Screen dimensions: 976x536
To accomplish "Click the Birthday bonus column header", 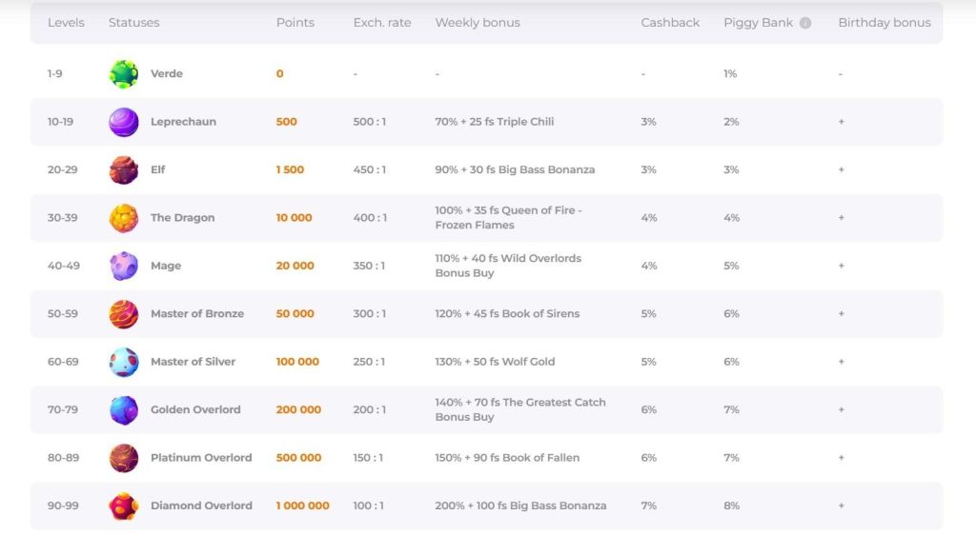I will [884, 23].
